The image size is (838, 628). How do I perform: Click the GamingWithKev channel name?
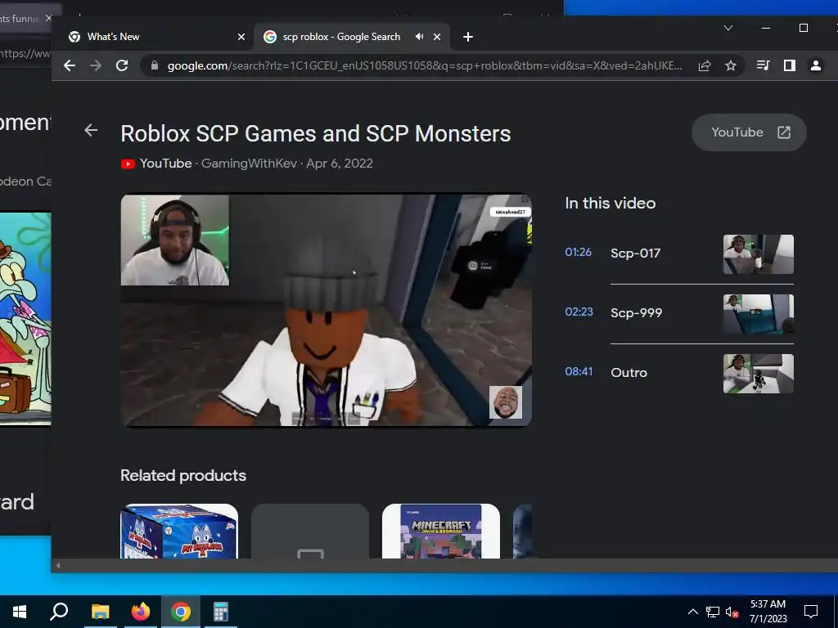tap(249, 164)
